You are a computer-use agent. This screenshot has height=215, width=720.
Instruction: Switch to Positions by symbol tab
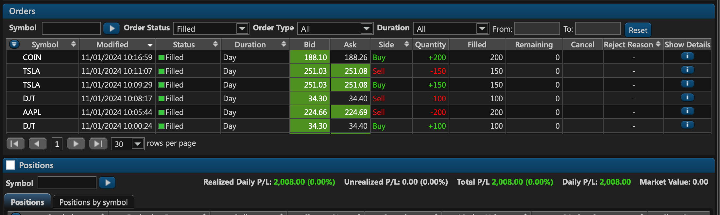(x=94, y=202)
